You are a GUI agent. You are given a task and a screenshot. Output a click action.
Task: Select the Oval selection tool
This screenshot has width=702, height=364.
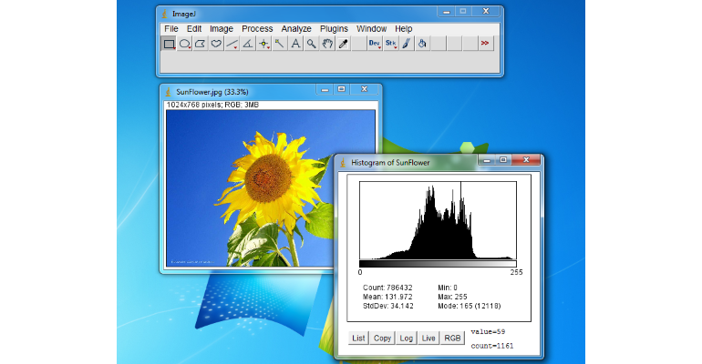[184, 44]
